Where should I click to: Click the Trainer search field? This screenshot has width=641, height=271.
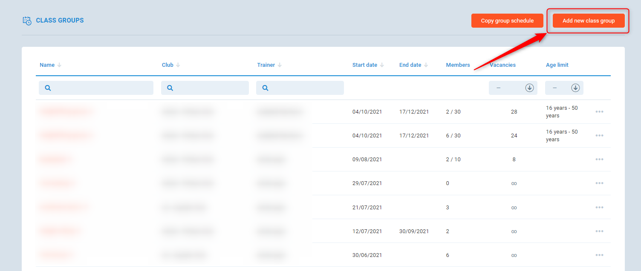pos(300,88)
